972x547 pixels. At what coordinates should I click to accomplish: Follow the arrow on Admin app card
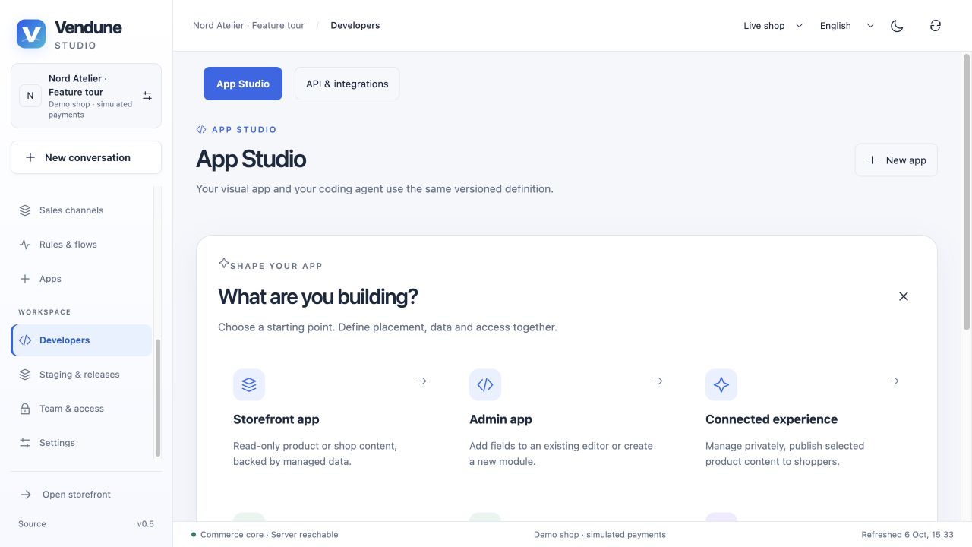pyautogui.click(x=658, y=381)
